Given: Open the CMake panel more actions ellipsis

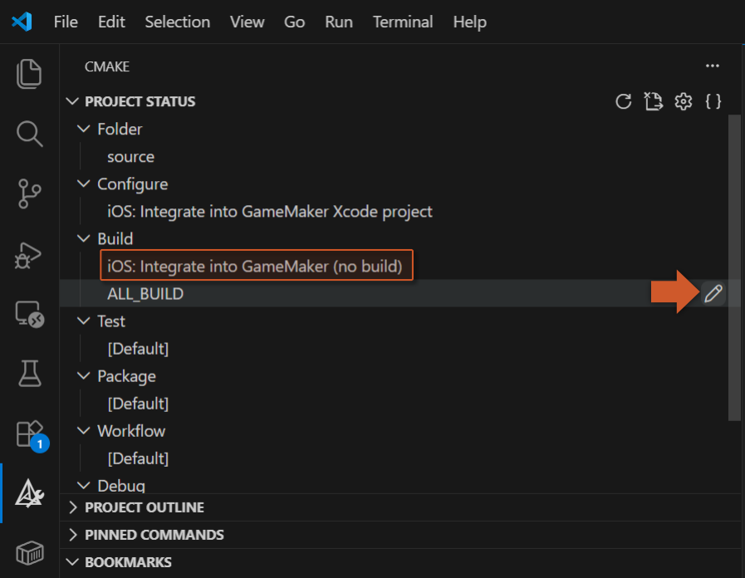Looking at the screenshot, I should (713, 66).
